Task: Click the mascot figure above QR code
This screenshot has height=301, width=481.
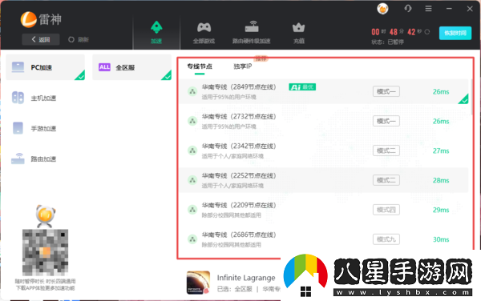Action: point(46,216)
